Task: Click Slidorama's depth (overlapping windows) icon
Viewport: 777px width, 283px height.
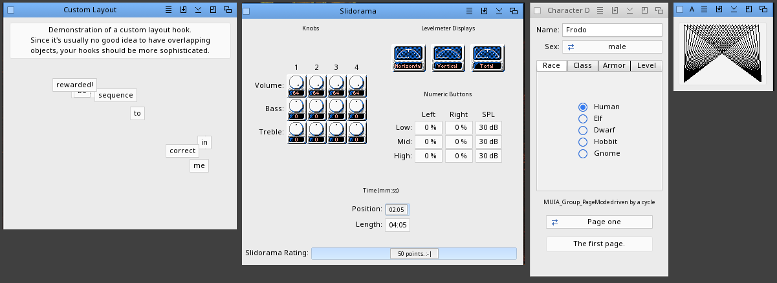Action: click(514, 10)
